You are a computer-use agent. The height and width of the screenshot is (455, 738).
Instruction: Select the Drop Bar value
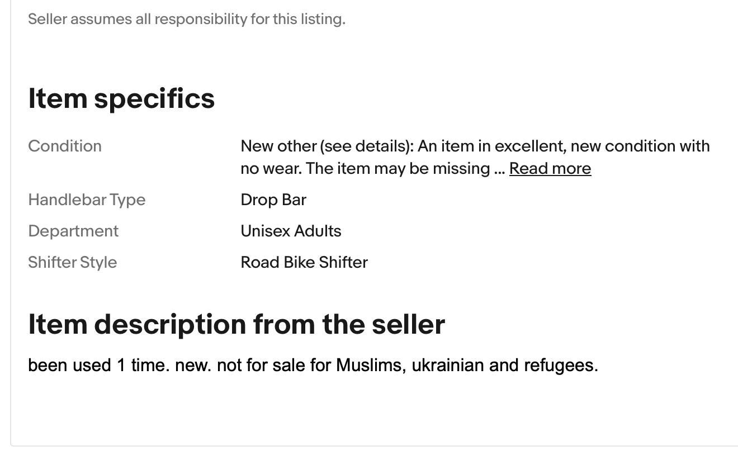273,200
